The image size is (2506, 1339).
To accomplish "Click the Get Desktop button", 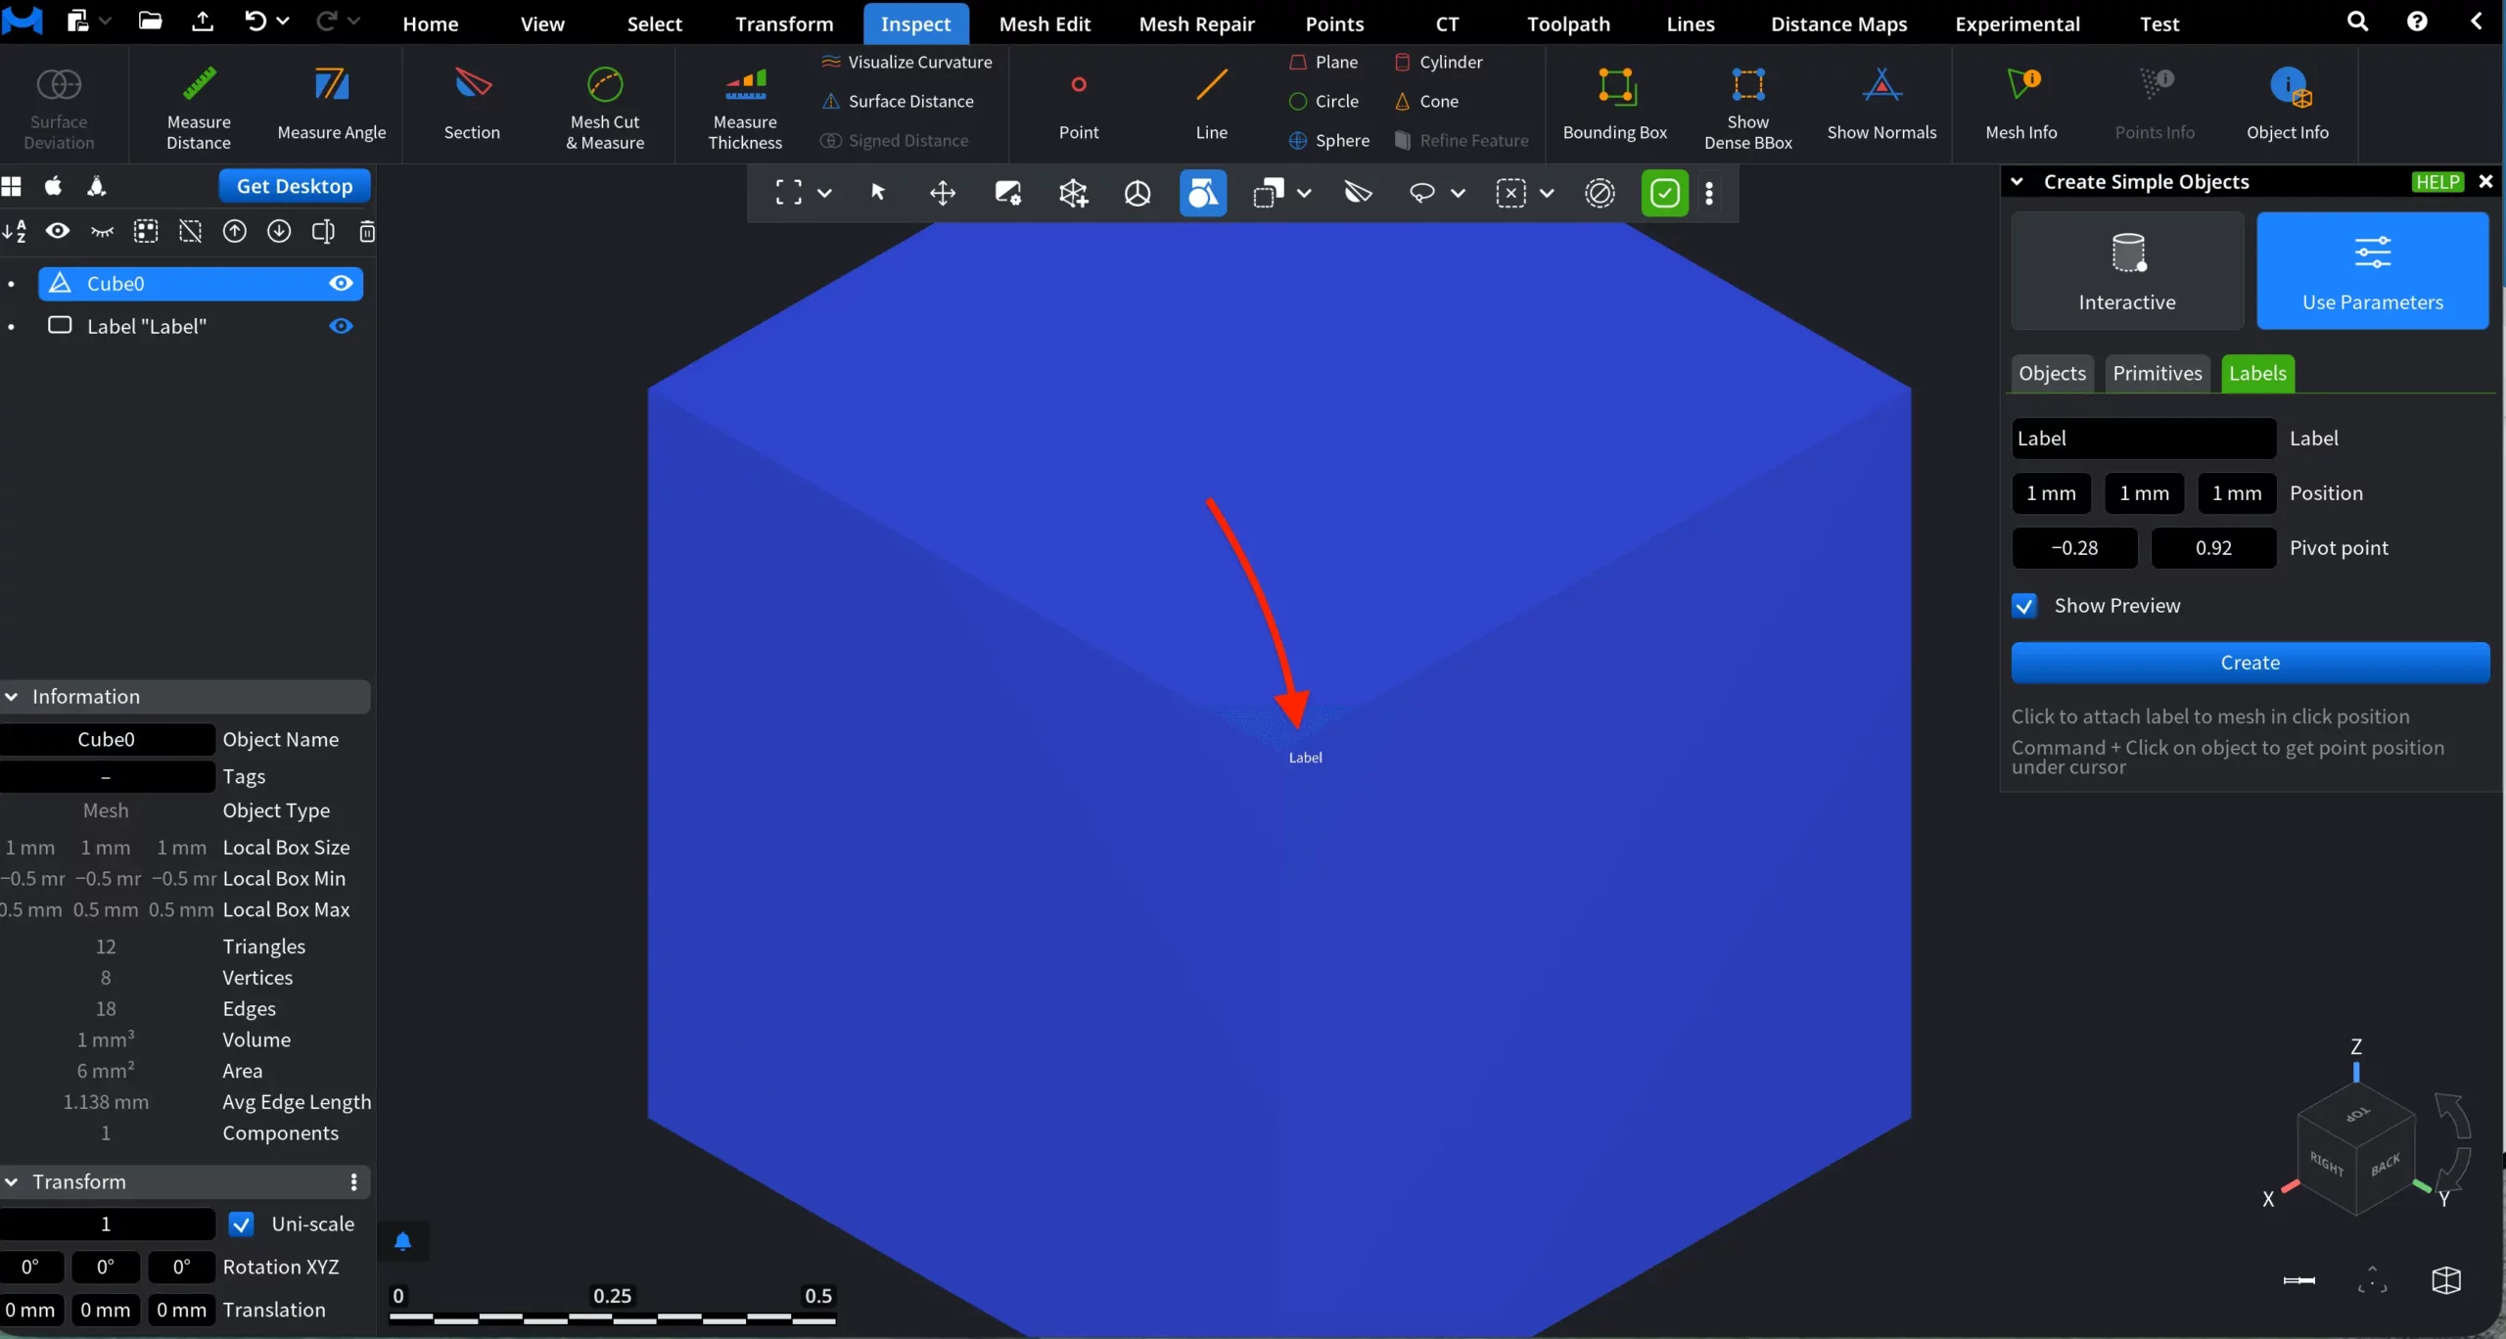I will (x=295, y=186).
